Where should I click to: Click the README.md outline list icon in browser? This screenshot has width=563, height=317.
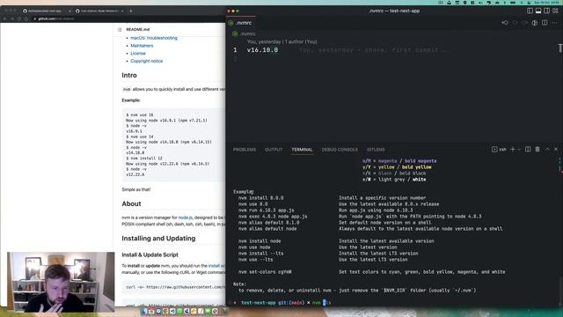coord(120,29)
